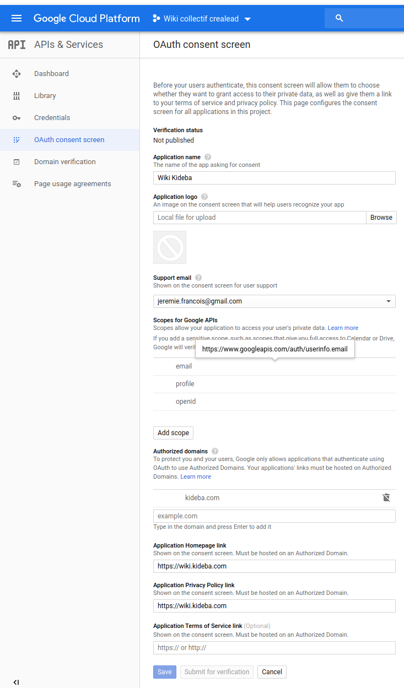Focus the example.com domain input
Screen dimensions: 404x688
click(x=274, y=516)
